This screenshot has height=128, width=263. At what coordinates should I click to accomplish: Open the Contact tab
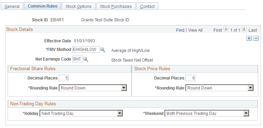pyautogui.click(x=147, y=7)
